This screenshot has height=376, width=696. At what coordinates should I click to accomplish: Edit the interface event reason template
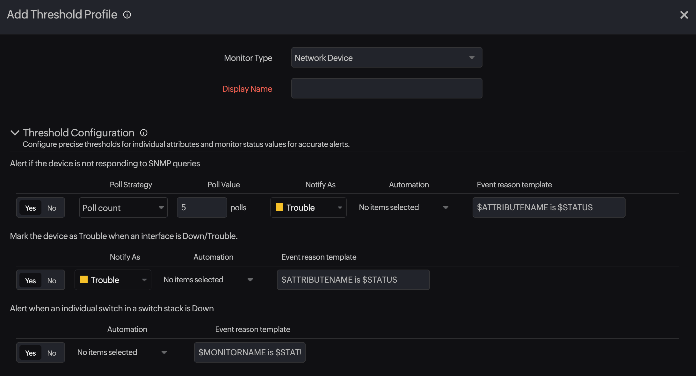point(353,279)
